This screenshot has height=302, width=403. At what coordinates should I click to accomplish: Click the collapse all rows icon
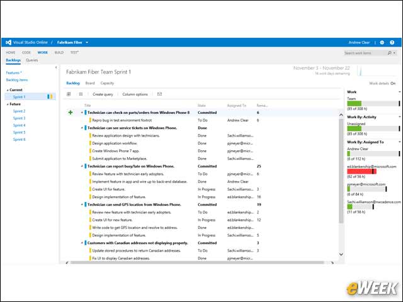pos(81,94)
